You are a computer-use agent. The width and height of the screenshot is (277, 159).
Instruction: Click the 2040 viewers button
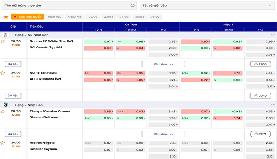[260, 96]
